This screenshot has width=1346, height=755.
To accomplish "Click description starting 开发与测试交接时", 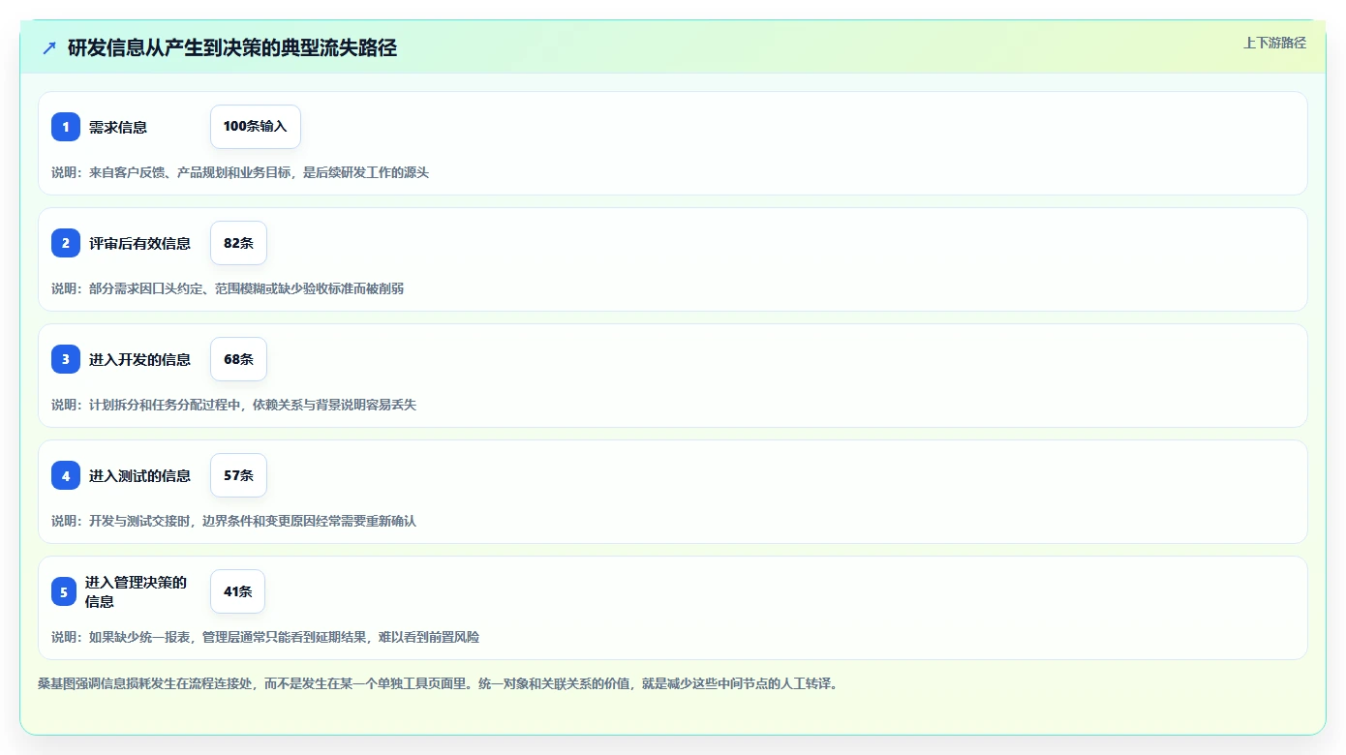I will [233, 521].
